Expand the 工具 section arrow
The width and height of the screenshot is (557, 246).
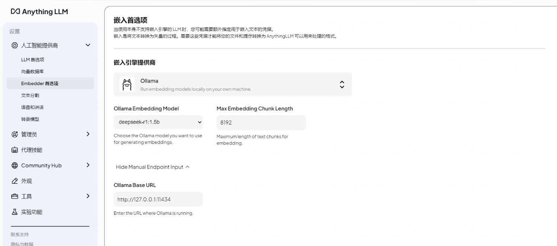[88, 196]
